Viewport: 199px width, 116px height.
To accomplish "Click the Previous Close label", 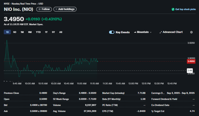I will (11, 93).
